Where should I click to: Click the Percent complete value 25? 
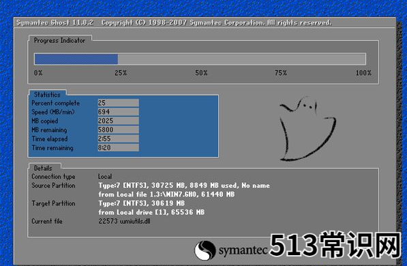119,103
